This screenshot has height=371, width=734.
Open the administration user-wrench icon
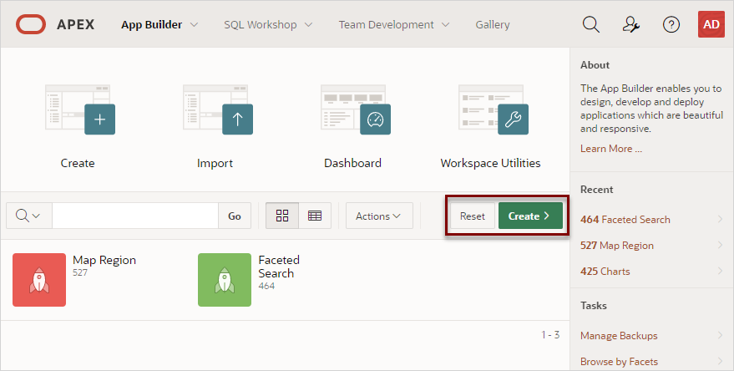(630, 24)
